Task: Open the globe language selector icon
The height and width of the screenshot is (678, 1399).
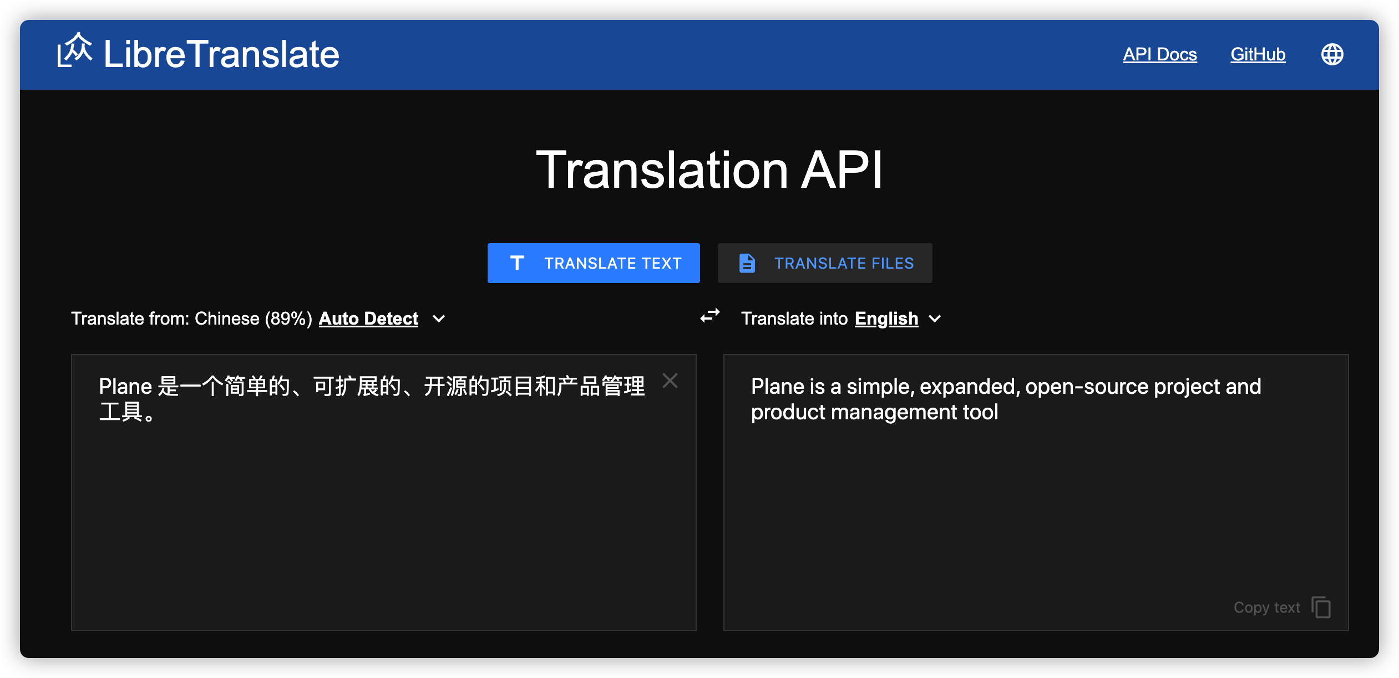Action: [1332, 54]
